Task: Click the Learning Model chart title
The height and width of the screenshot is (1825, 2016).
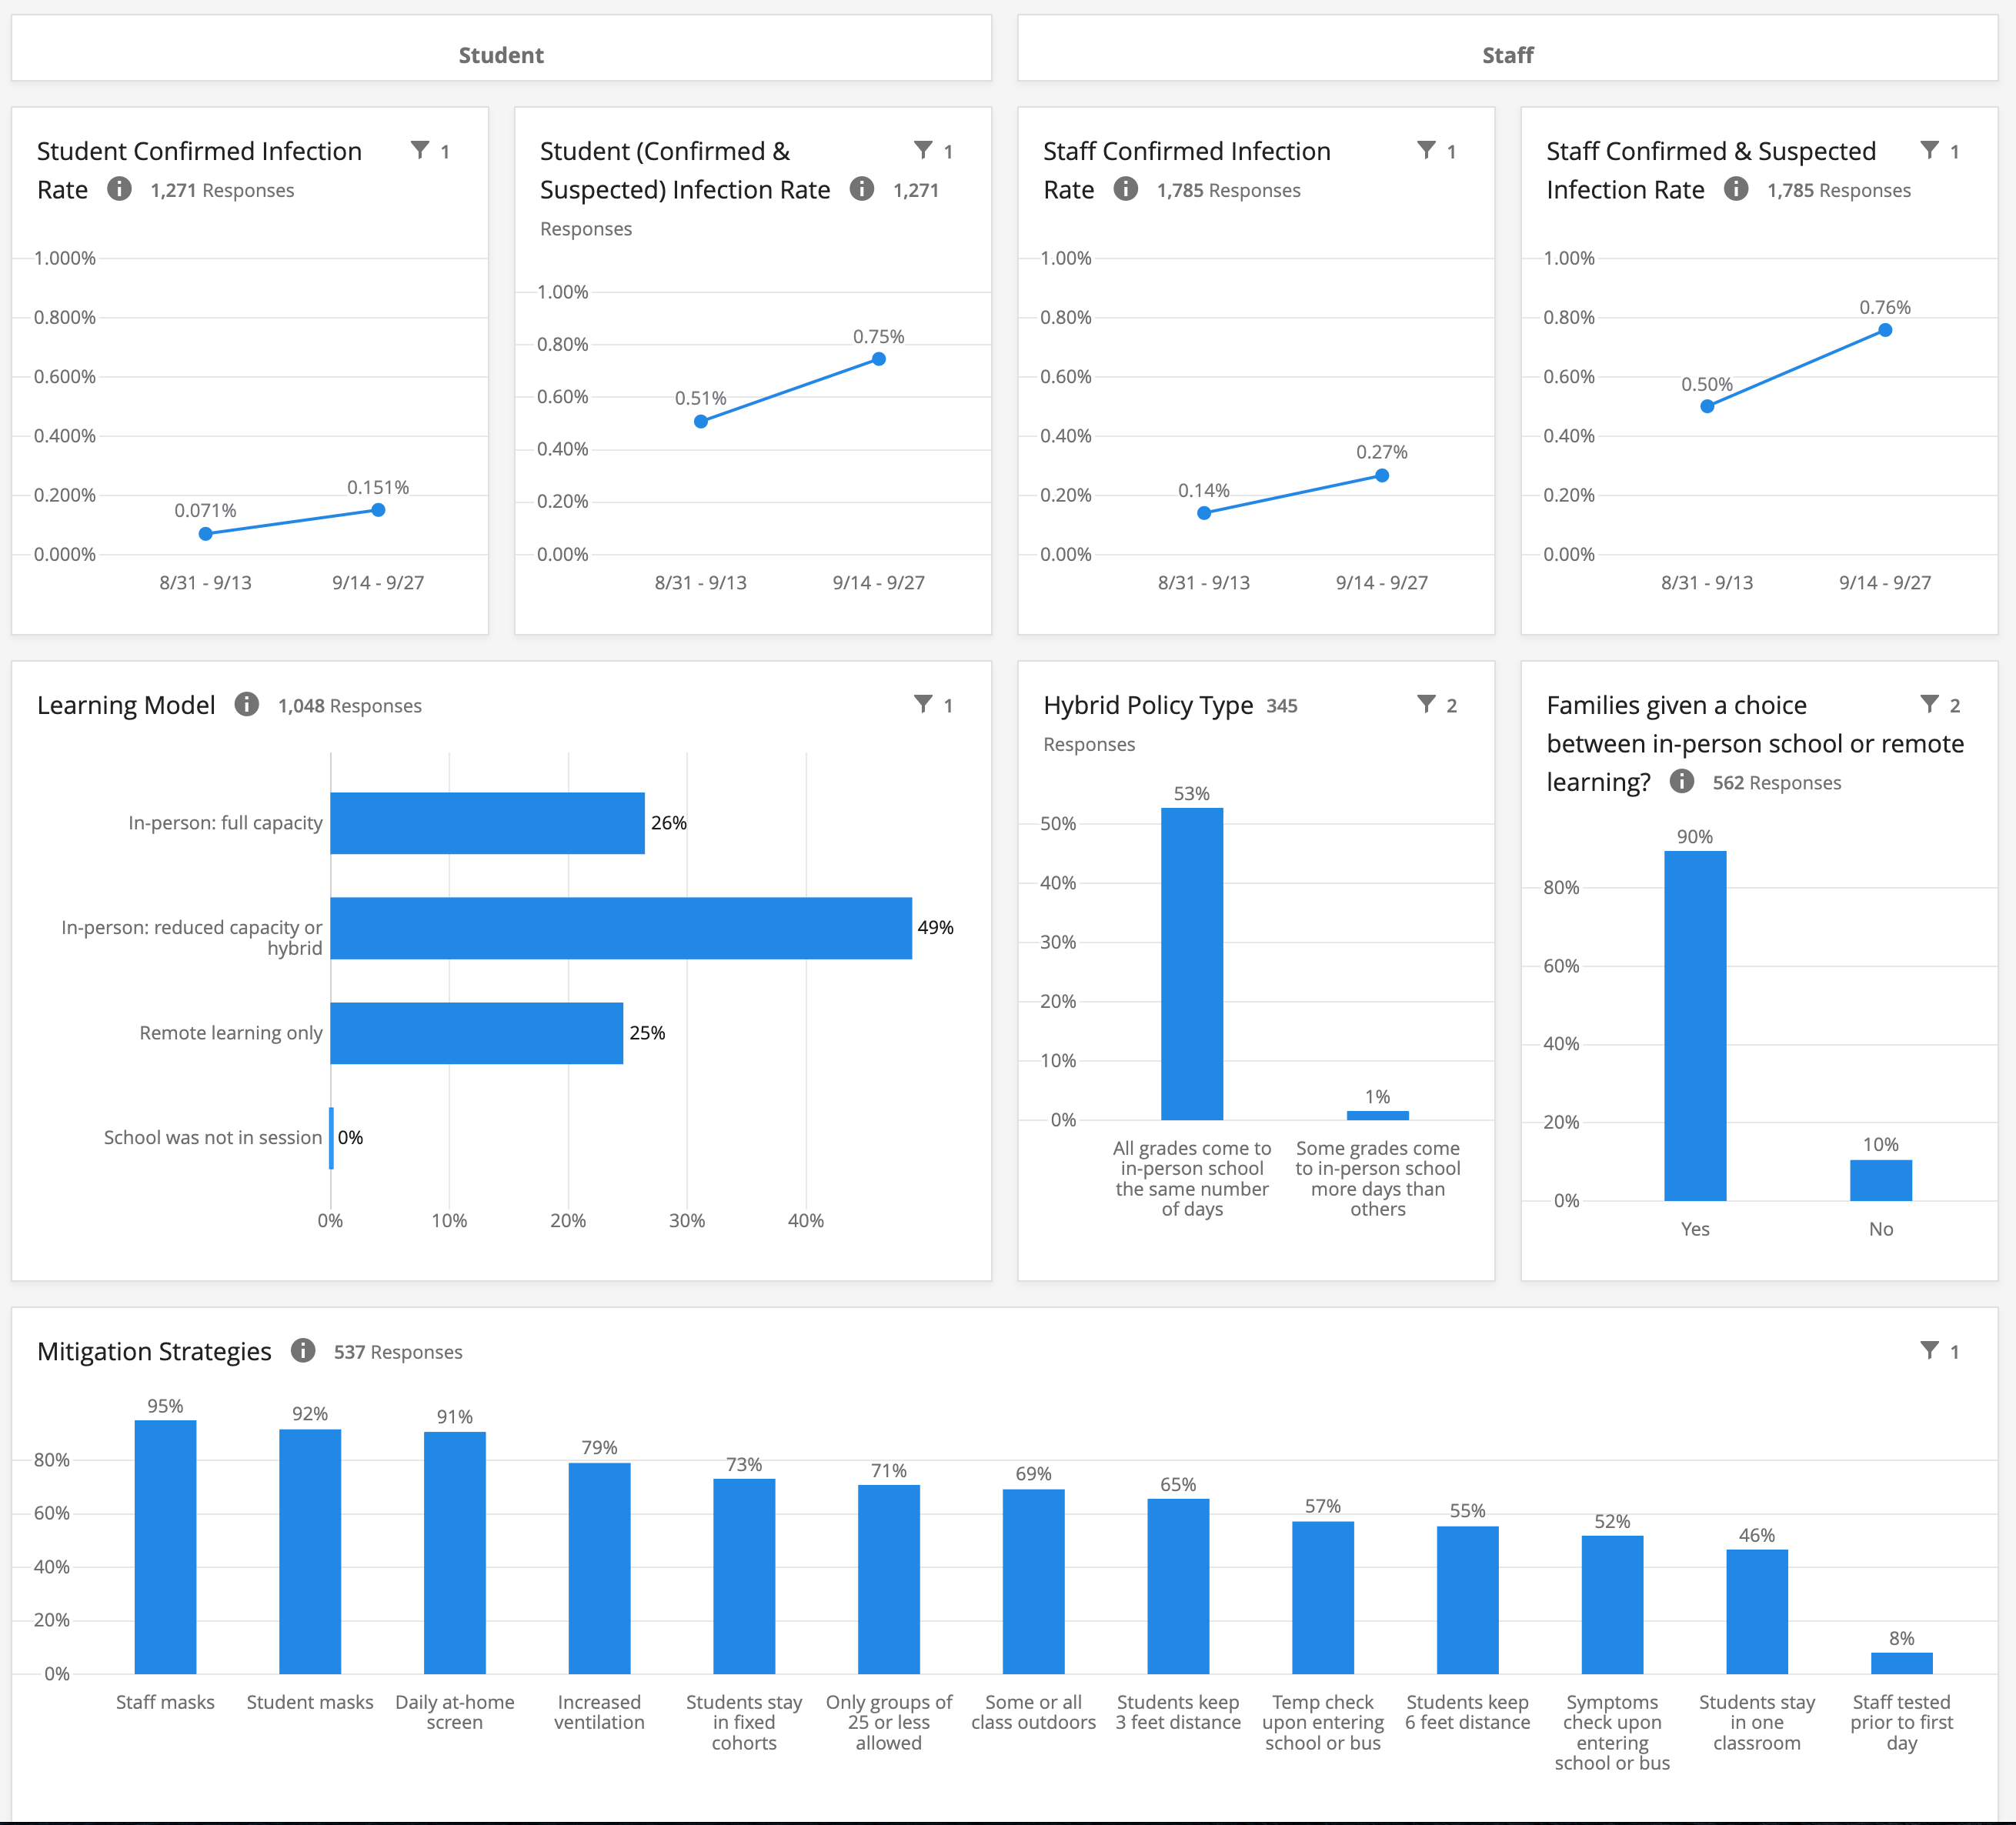Action: [x=126, y=705]
